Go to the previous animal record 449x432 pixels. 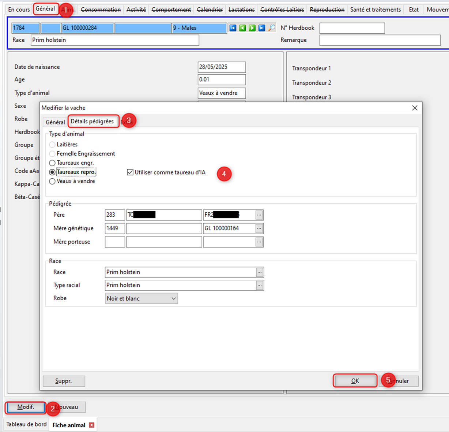[x=242, y=28]
